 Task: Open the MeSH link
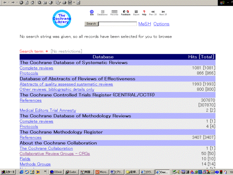click(145, 24)
